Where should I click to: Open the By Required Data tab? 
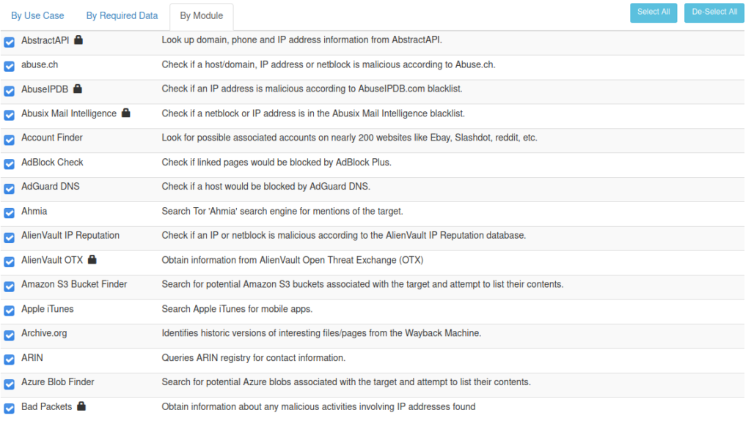coord(122,16)
